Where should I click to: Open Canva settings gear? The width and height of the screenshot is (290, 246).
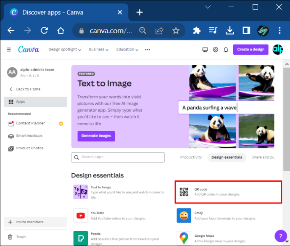click(216, 50)
